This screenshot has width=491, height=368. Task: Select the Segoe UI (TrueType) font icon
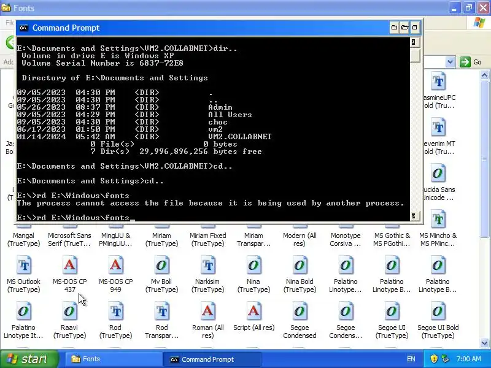(392, 312)
